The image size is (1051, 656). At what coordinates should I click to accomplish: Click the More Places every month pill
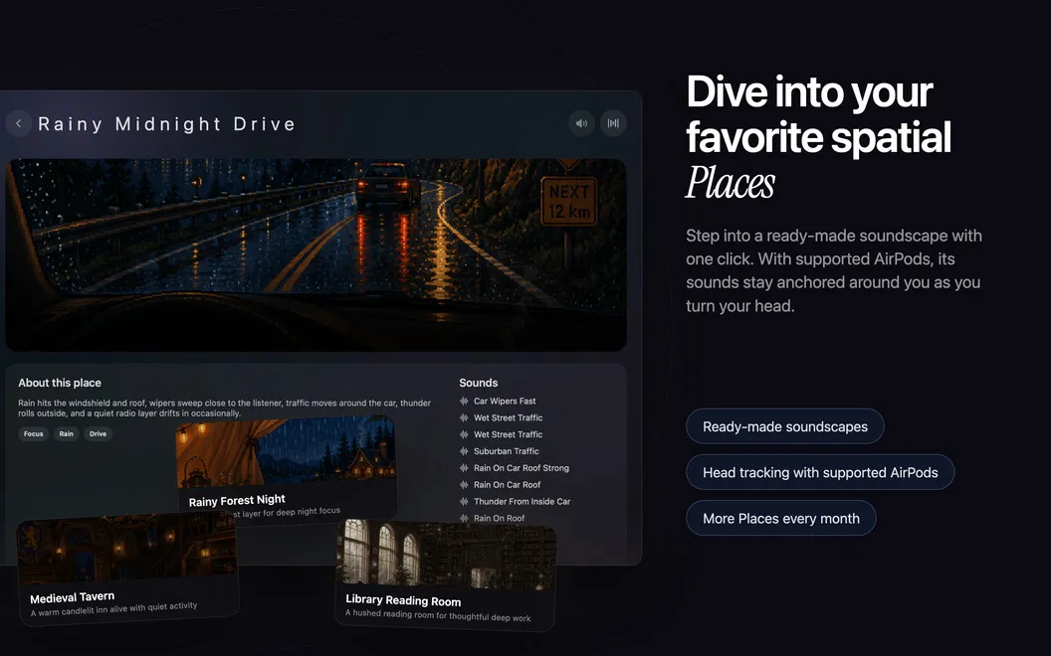tap(781, 518)
